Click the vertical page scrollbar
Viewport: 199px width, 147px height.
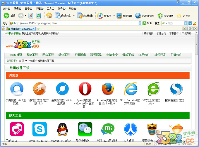point(196,88)
